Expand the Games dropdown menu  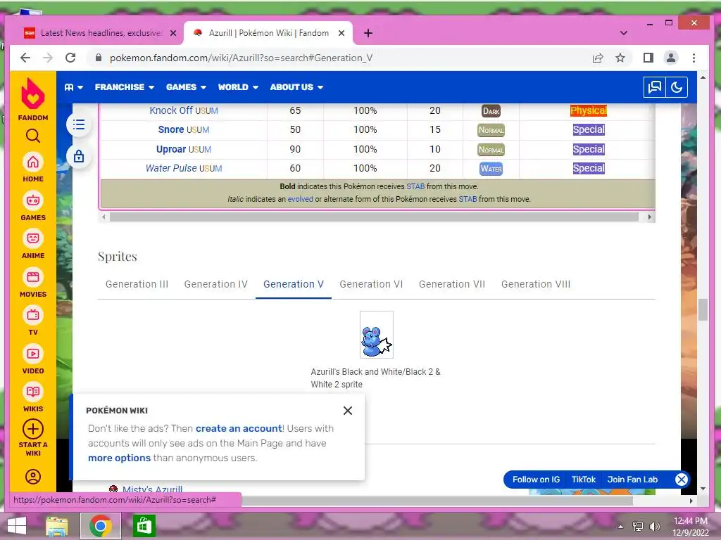[186, 87]
